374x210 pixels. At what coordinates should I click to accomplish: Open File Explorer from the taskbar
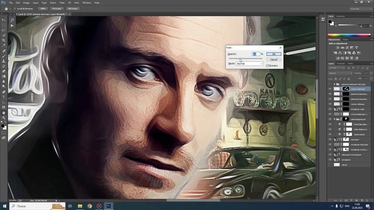click(x=80, y=206)
